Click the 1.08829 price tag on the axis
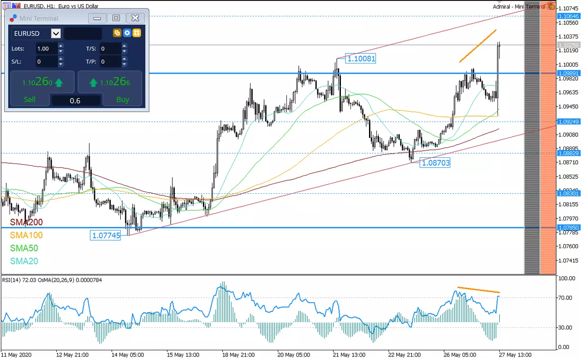The width and height of the screenshot is (581, 358). [569, 153]
